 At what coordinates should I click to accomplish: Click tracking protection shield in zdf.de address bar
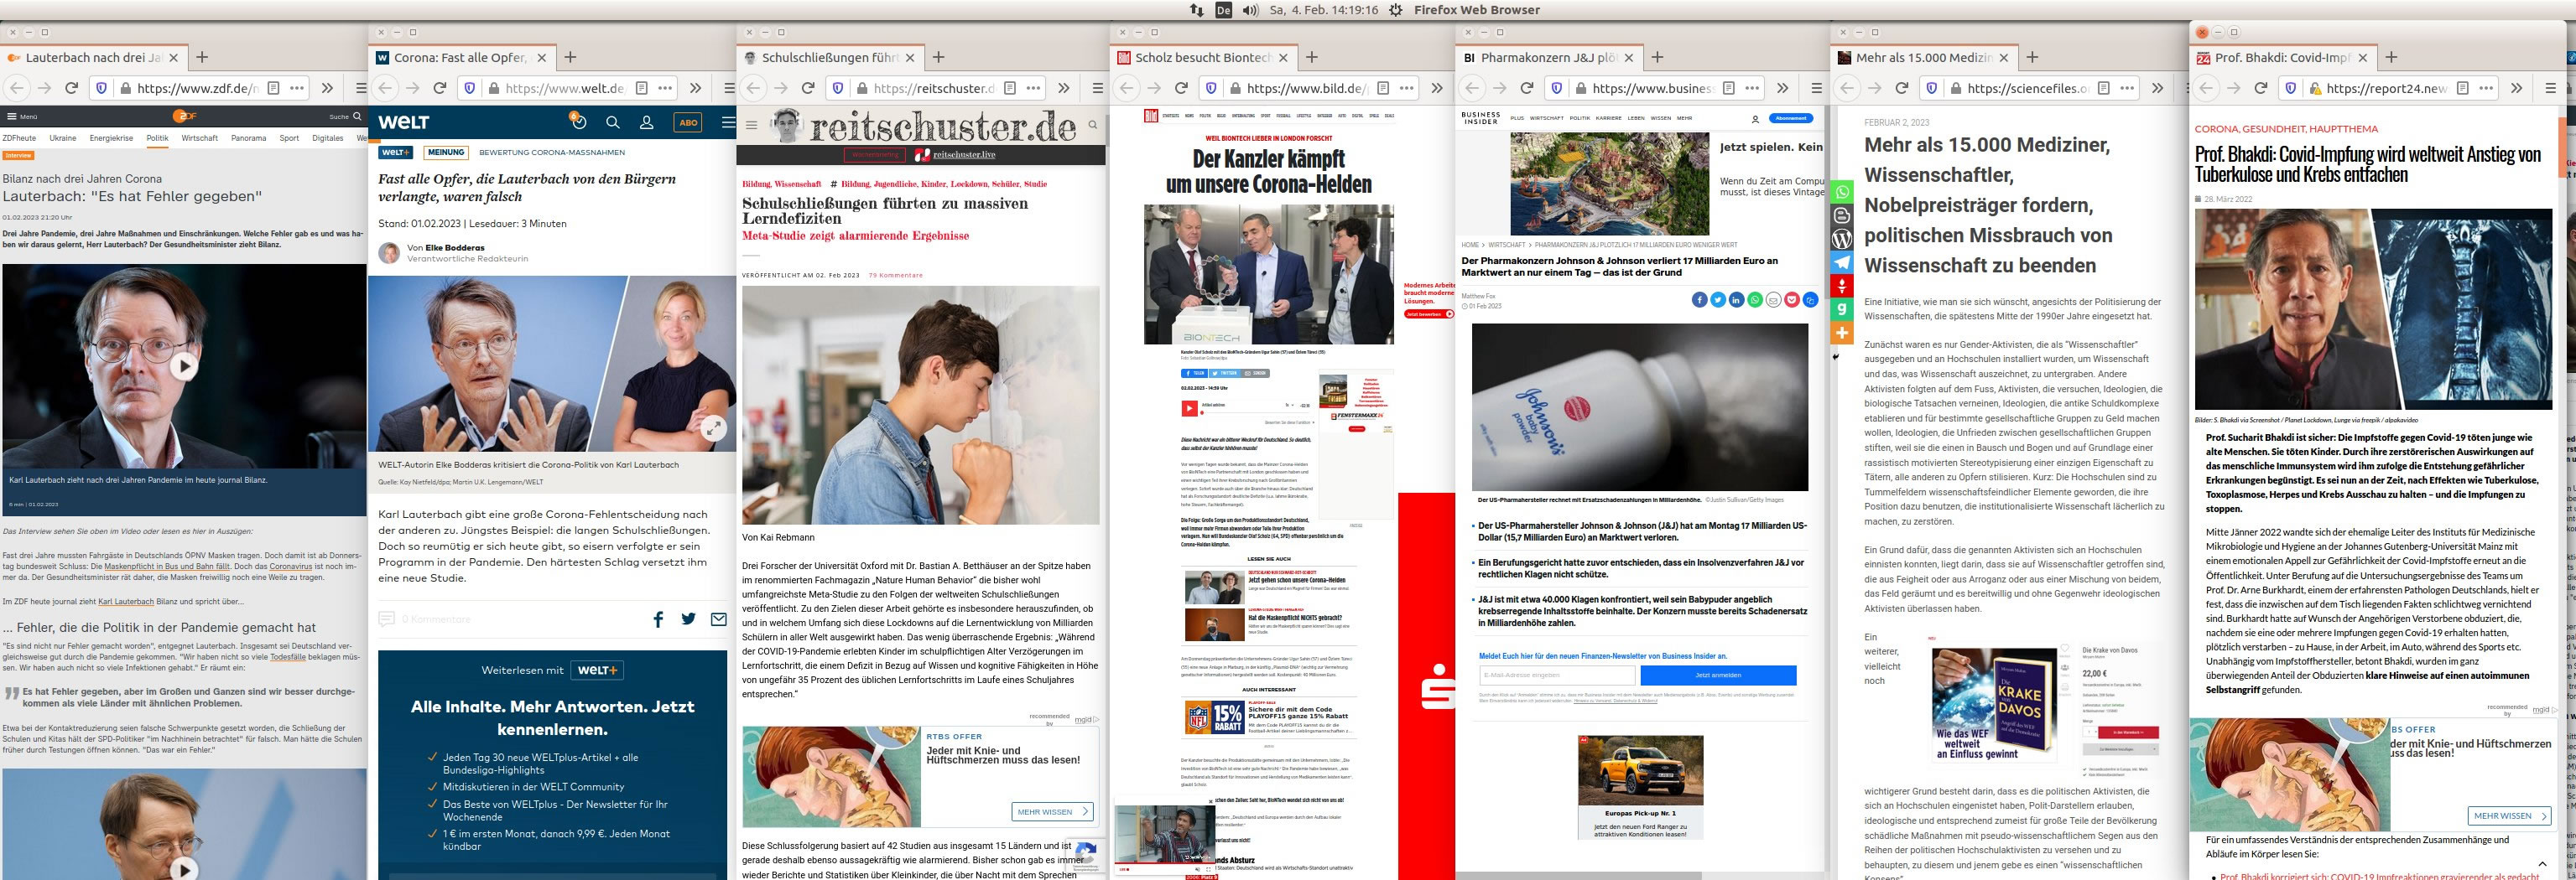pos(101,88)
